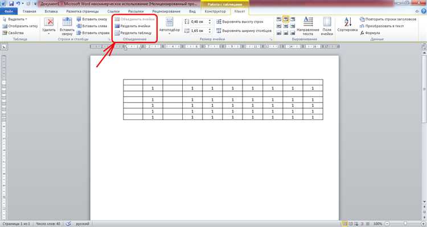The image size is (427, 227).
Task: Open Поля ячейки (Cell Margins)
Action: point(327,26)
